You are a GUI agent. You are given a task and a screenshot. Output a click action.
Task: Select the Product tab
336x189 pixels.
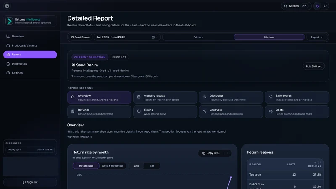119,57
